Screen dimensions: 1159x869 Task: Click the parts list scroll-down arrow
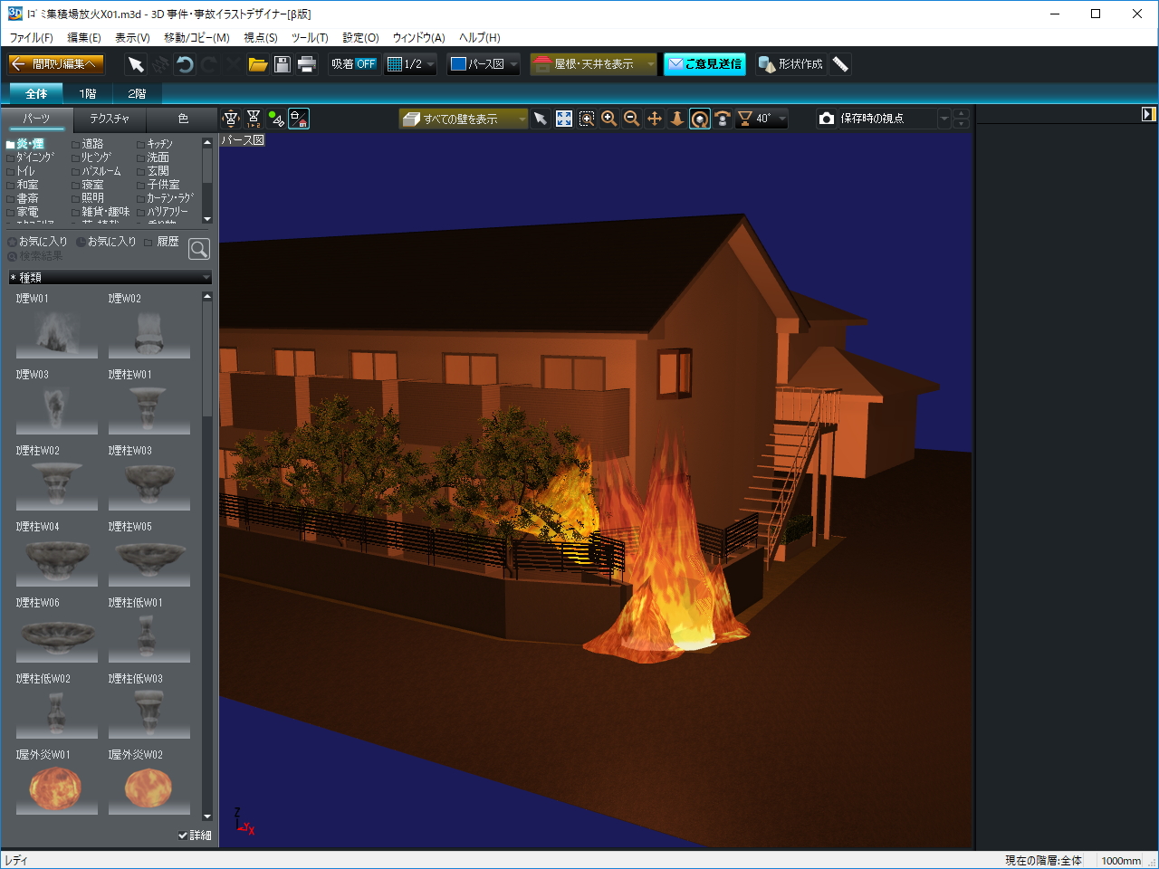207,817
